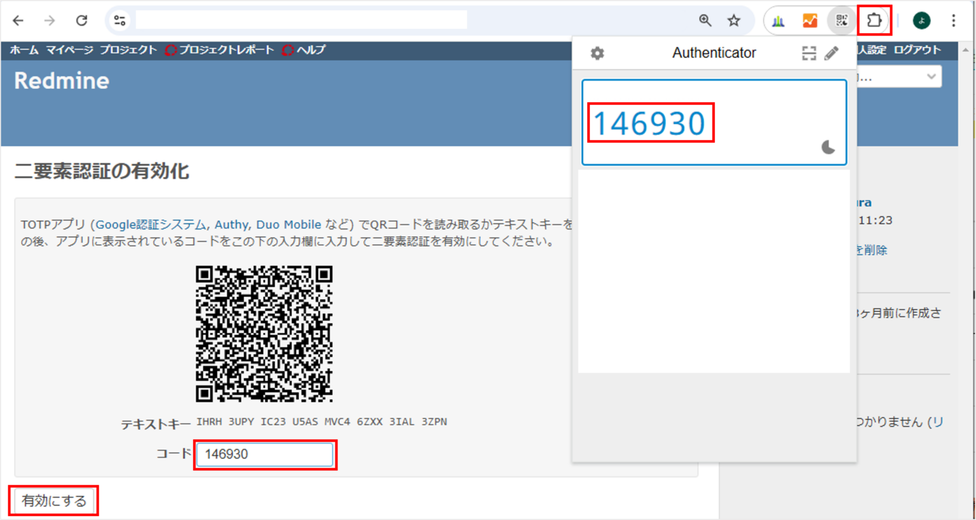Select the マイページ menu item
Viewport: 976px width, 520px height.
pos(69,50)
